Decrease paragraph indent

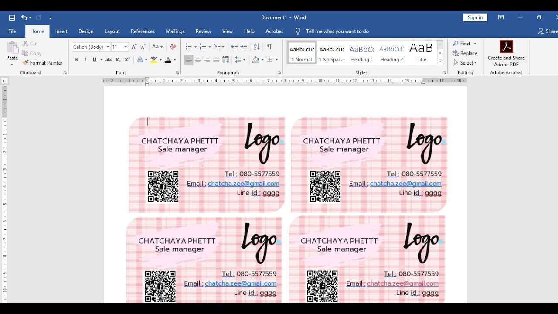tap(234, 47)
